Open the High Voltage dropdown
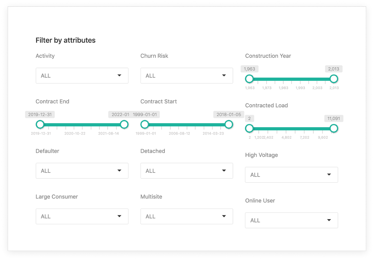The width and height of the screenshot is (374, 260). [291, 175]
